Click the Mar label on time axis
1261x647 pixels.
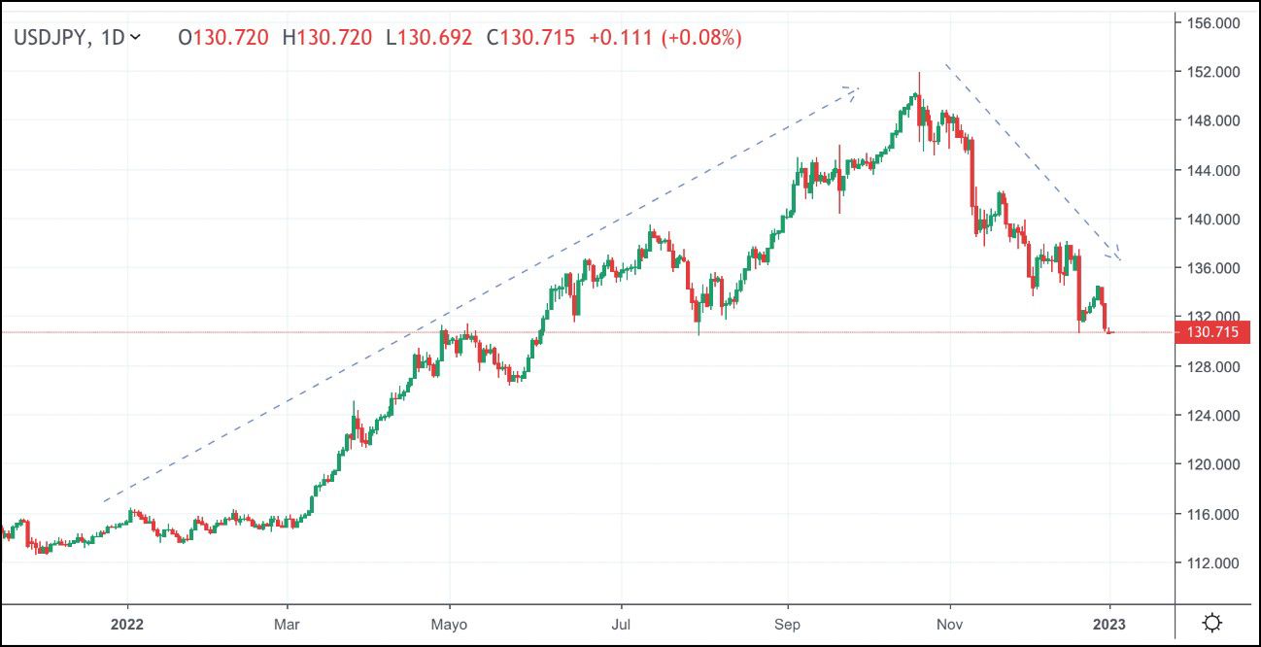pos(287,624)
